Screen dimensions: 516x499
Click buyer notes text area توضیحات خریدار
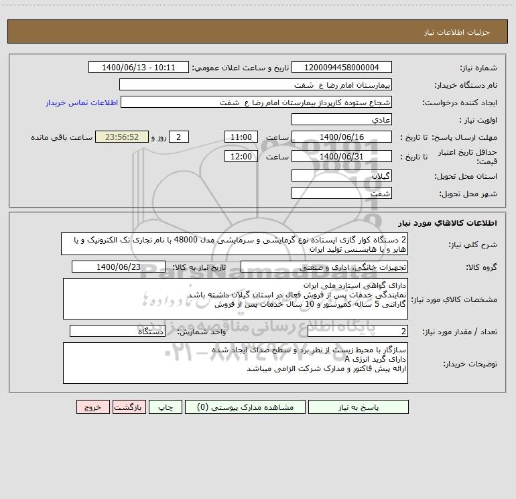coord(235,363)
